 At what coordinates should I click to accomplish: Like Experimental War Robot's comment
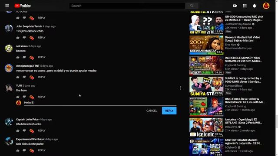18,150
